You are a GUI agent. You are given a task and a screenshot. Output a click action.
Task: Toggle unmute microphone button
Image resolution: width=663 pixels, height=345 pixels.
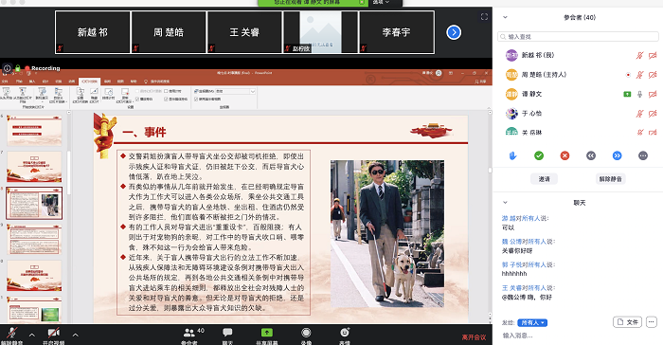(11, 333)
